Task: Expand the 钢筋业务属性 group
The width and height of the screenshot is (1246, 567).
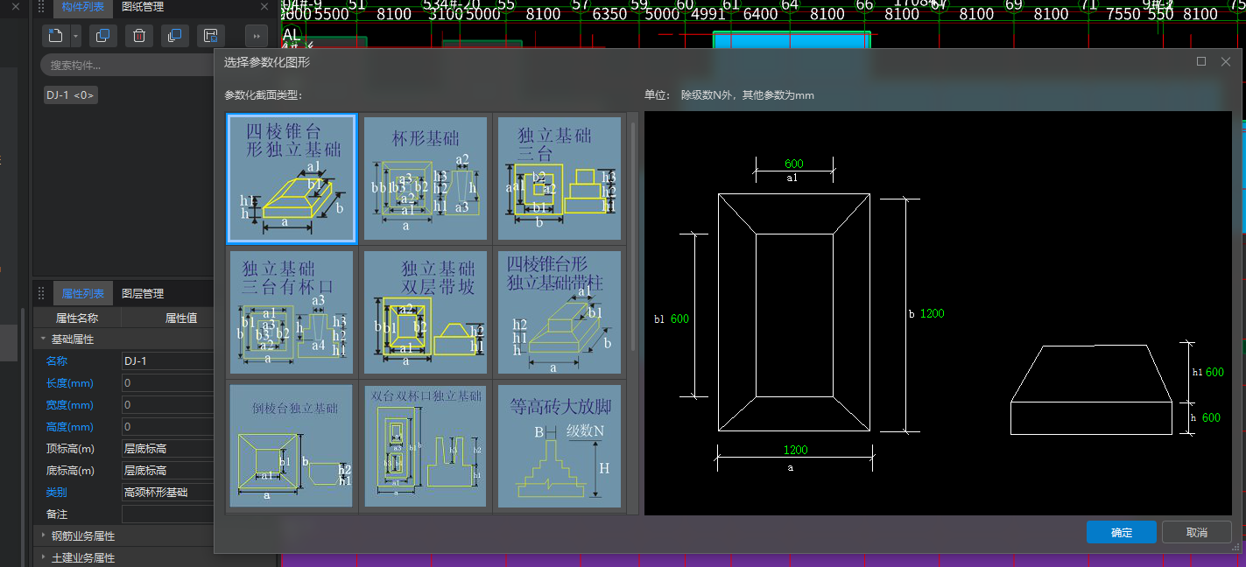Action: [43, 535]
